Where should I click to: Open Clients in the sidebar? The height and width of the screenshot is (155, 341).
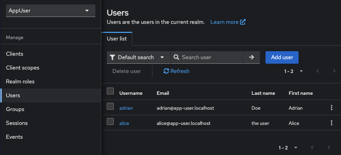coord(15,54)
